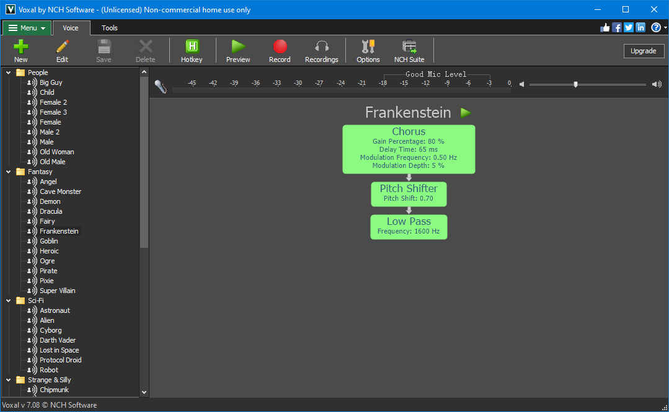
Task: Select the Dracula voice
Action: (x=51, y=211)
